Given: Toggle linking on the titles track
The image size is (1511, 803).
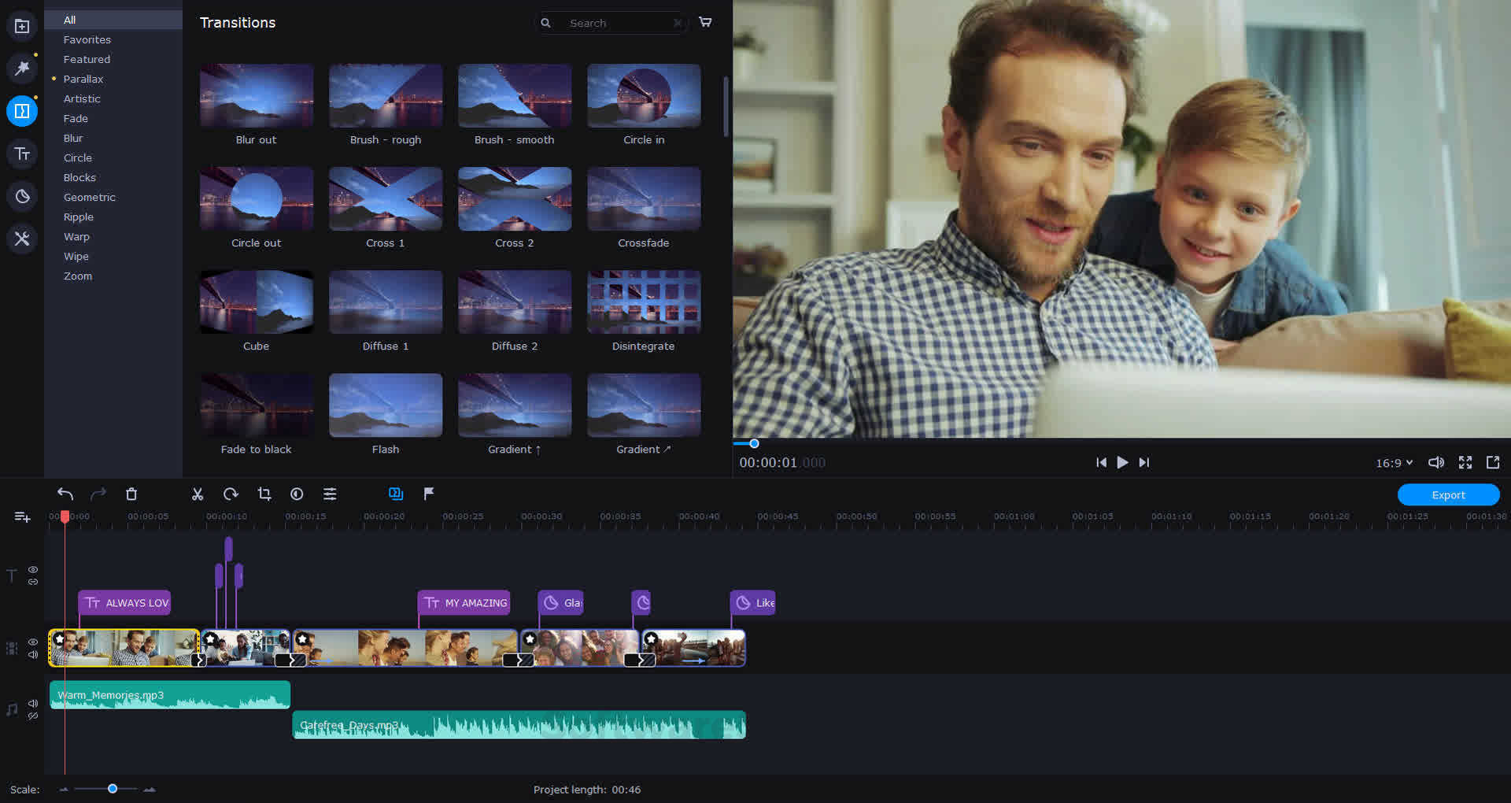Looking at the screenshot, I should pos(32,583).
